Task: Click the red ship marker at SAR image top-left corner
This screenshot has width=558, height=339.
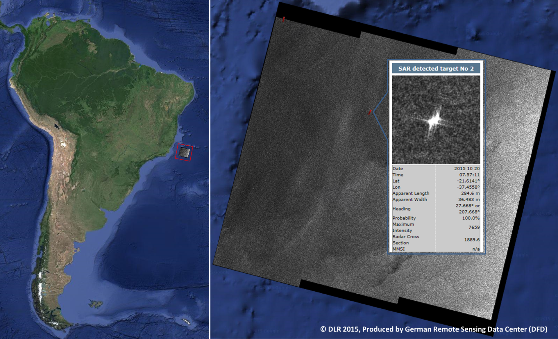Action: pyautogui.click(x=283, y=19)
